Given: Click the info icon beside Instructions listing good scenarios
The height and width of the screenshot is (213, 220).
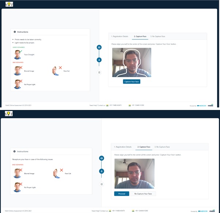Looking at the screenshot, I should (x=15, y=32).
